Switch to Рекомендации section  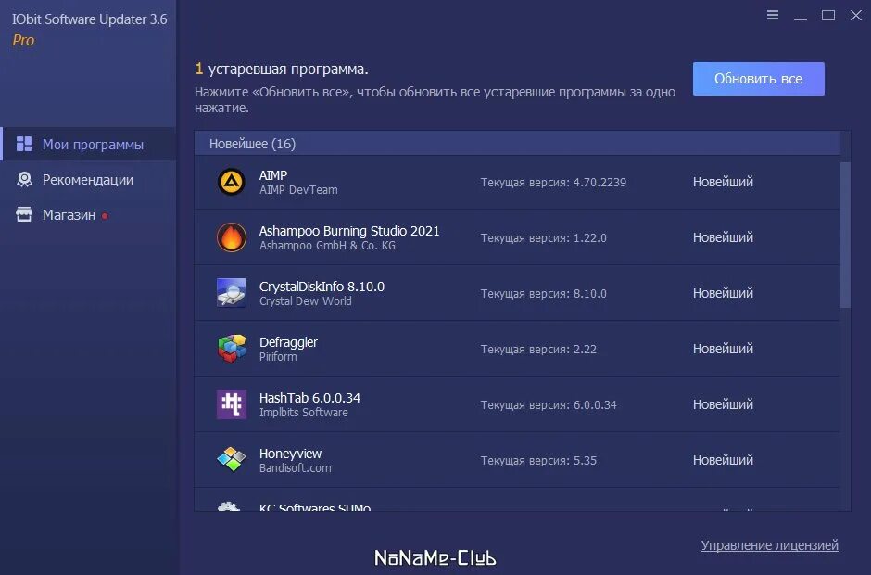89,180
